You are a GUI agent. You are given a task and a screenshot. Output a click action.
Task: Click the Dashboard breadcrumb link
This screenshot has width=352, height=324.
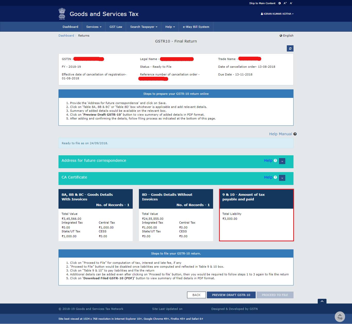pyautogui.click(x=66, y=36)
